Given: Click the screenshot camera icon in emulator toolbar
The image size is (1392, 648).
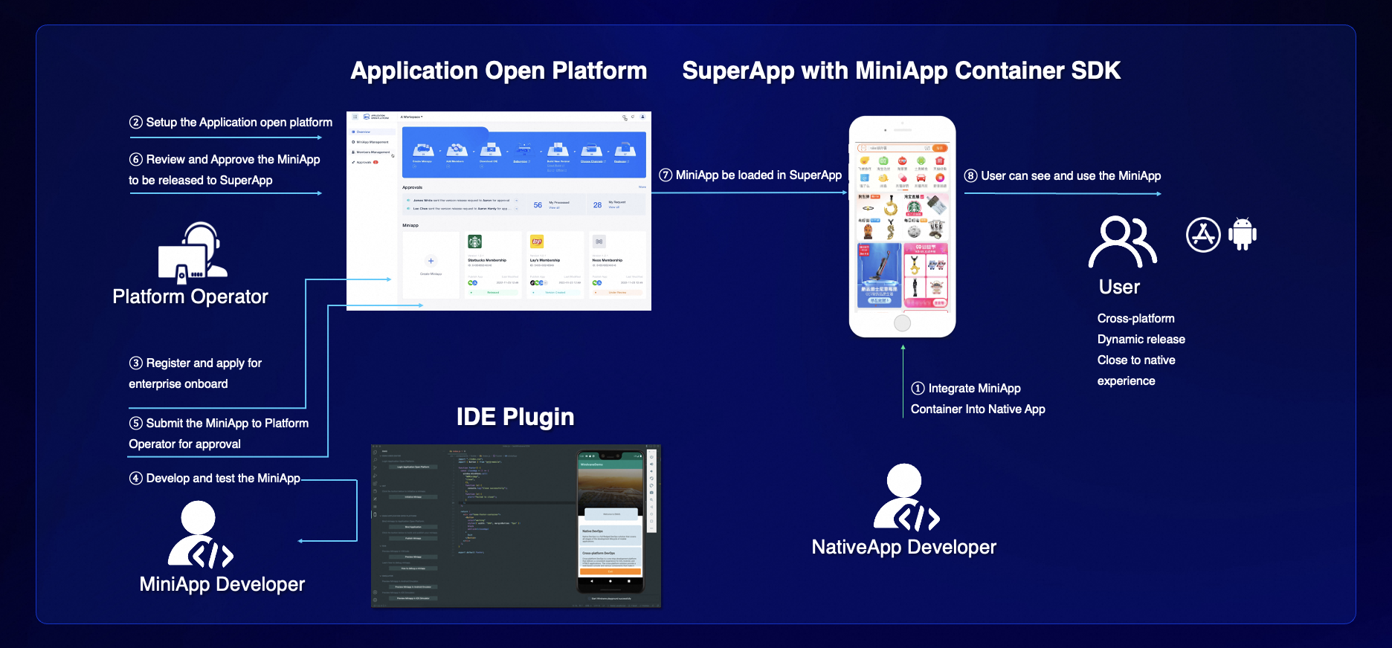Looking at the screenshot, I should coord(651,493).
